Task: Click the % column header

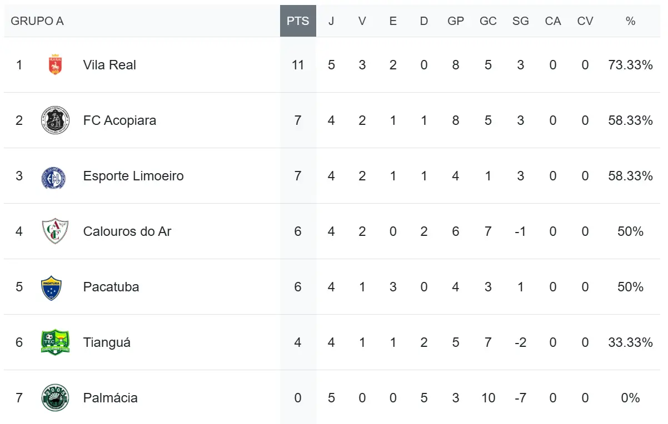Action: [630, 21]
